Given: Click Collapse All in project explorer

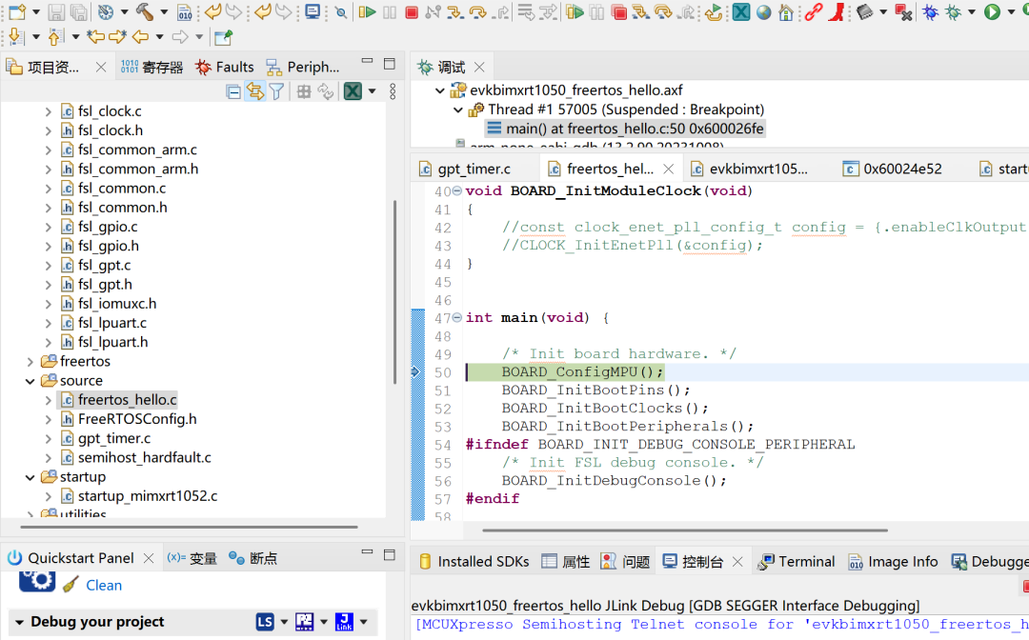Looking at the screenshot, I should [x=233, y=91].
